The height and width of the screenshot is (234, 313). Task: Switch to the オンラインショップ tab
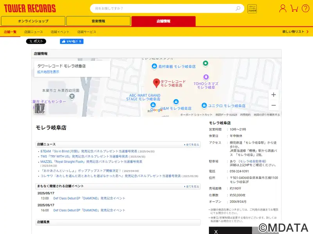pos(33,21)
